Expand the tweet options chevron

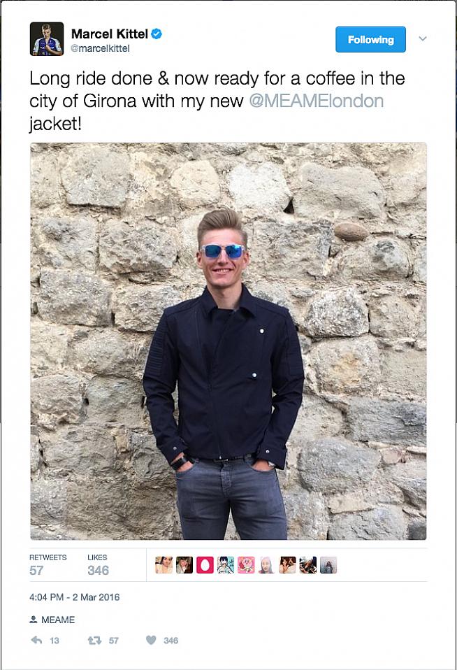point(423,39)
